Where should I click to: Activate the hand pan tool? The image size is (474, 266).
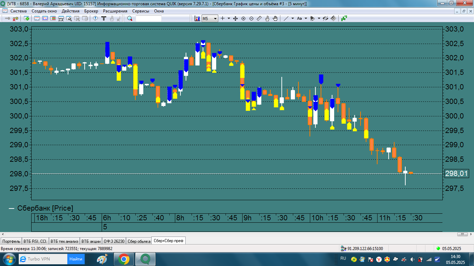pos(275,18)
